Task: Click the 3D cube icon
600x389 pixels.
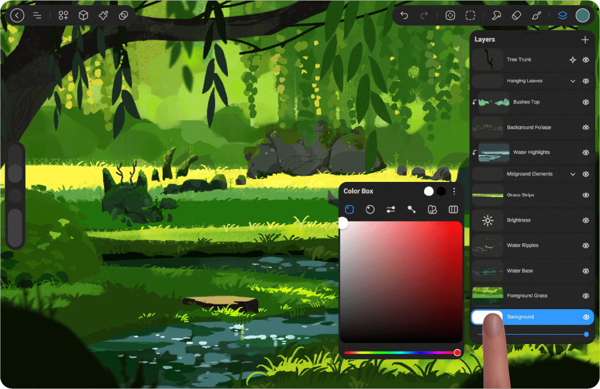Action: pos(84,16)
